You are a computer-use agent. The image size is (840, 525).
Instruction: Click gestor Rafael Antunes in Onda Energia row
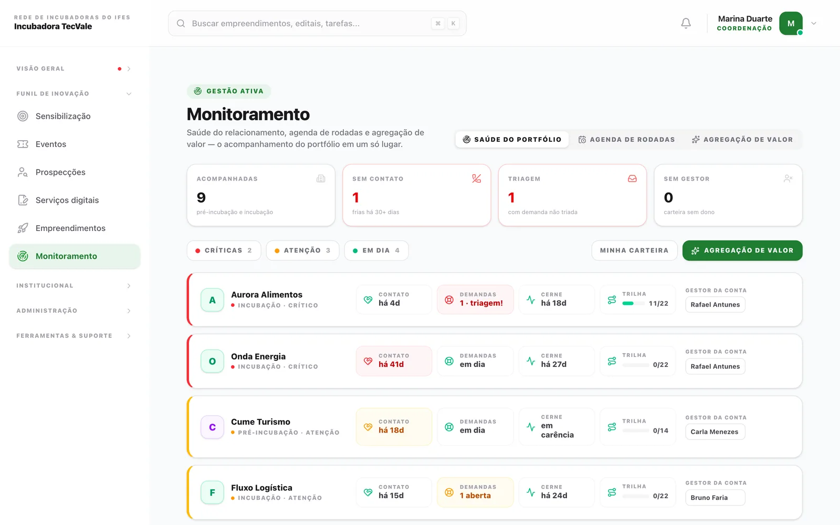(x=715, y=366)
